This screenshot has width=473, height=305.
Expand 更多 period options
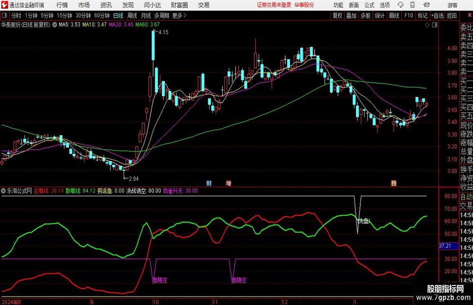[x=179, y=16]
